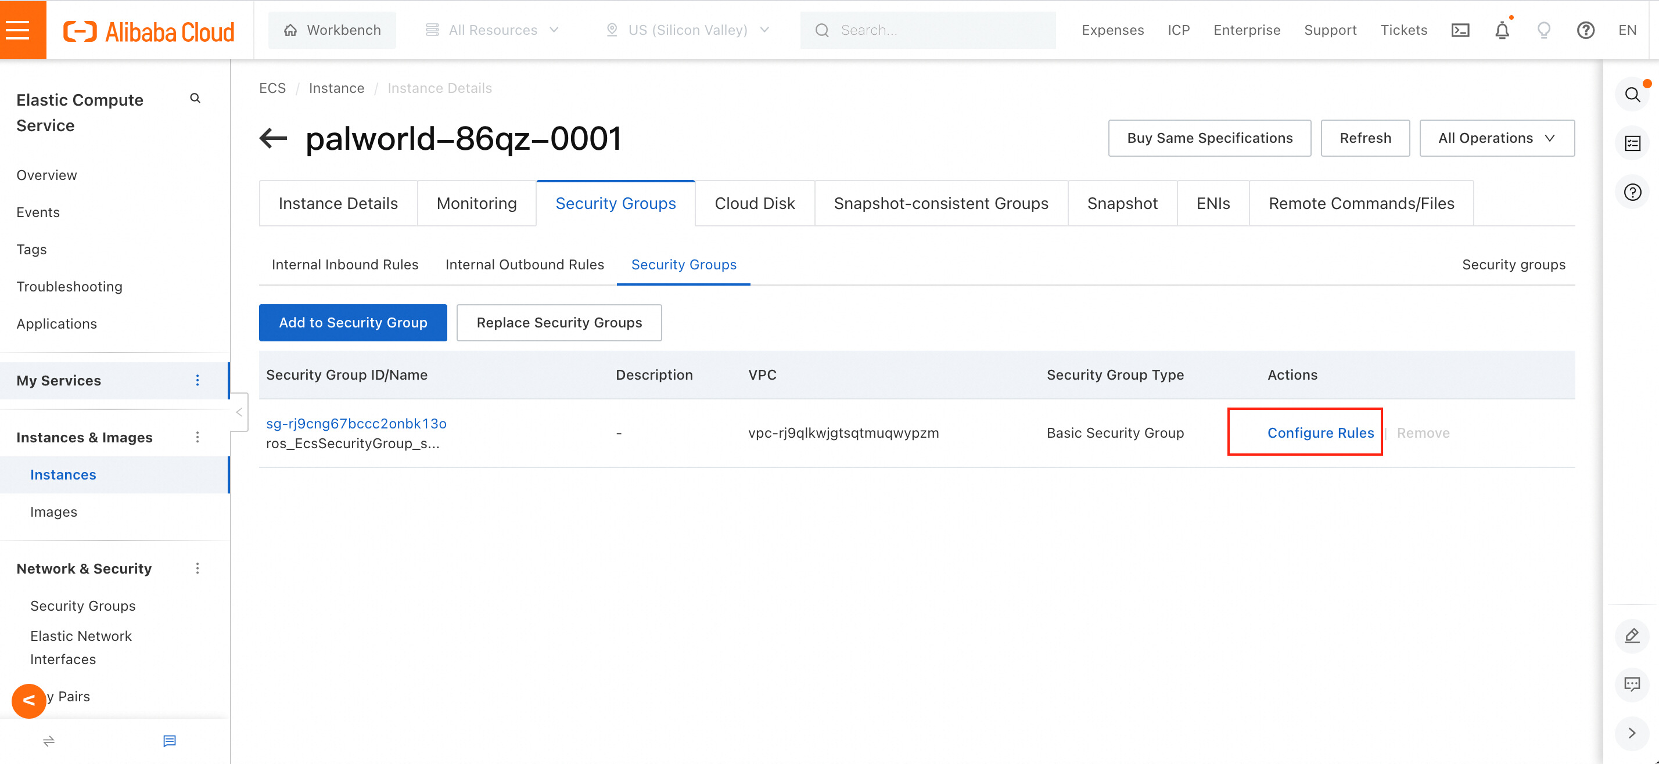Open Applications in the sidebar
This screenshot has width=1659, height=764.
click(57, 324)
